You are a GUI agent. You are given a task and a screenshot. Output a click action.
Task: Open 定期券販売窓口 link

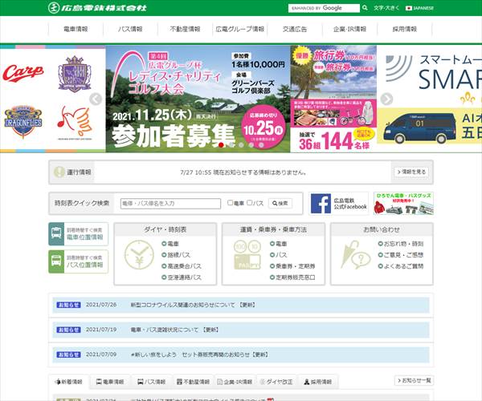[x=292, y=277]
